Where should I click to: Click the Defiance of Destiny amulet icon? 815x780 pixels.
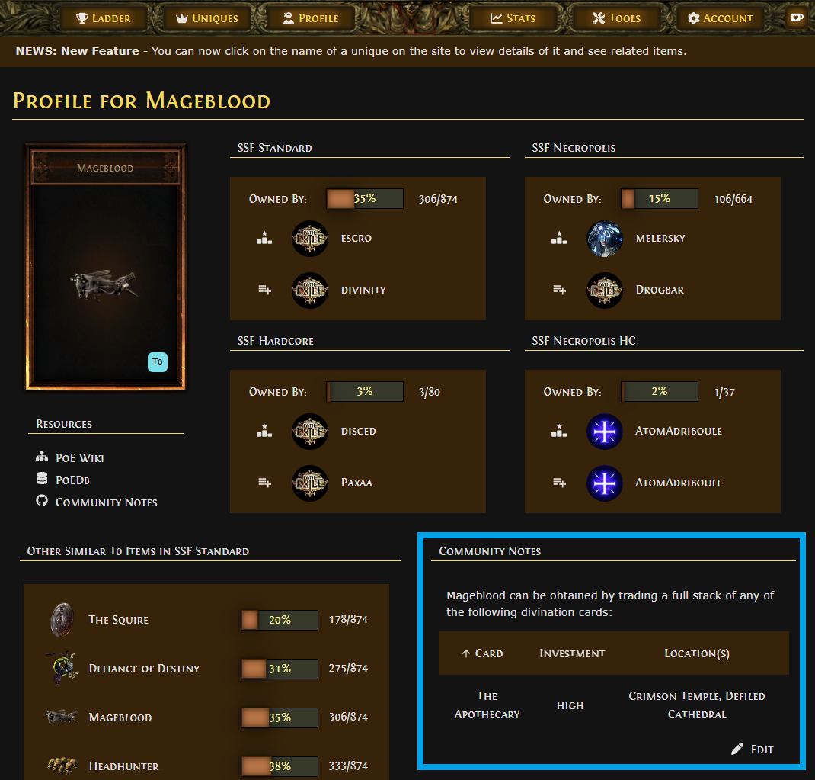tap(62, 668)
